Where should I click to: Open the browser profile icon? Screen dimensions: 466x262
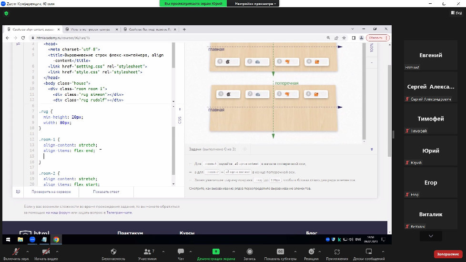coord(361,38)
